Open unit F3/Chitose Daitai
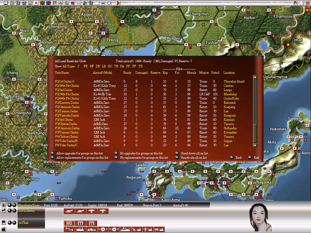 click(66, 124)
